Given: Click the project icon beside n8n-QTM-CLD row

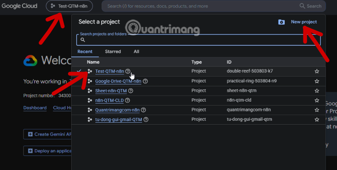Looking at the screenshot, I should (x=90, y=100).
